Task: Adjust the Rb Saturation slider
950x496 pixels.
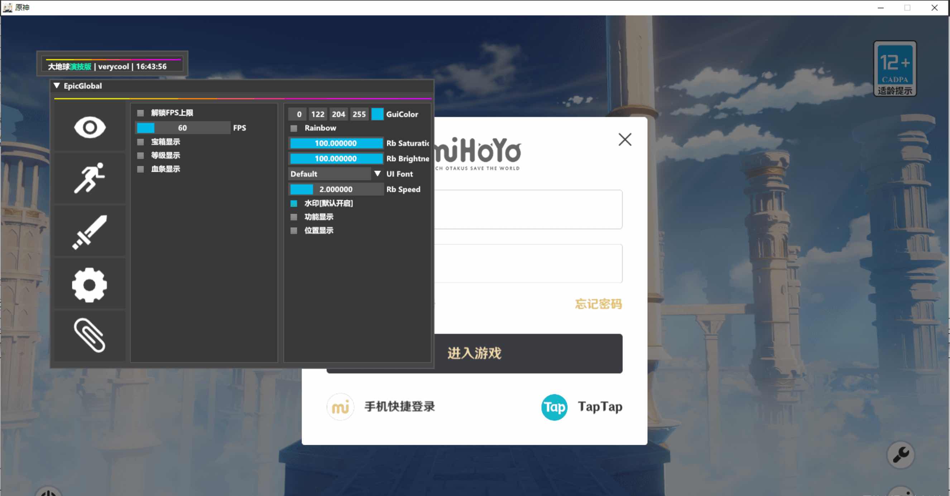Action: [x=336, y=144]
